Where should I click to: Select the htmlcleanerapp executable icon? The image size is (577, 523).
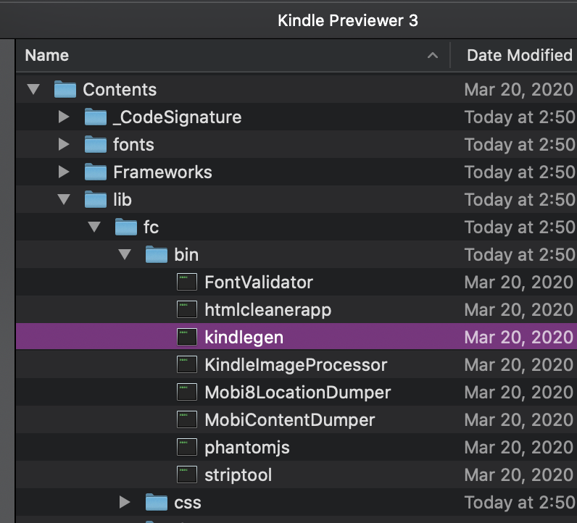(187, 309)
